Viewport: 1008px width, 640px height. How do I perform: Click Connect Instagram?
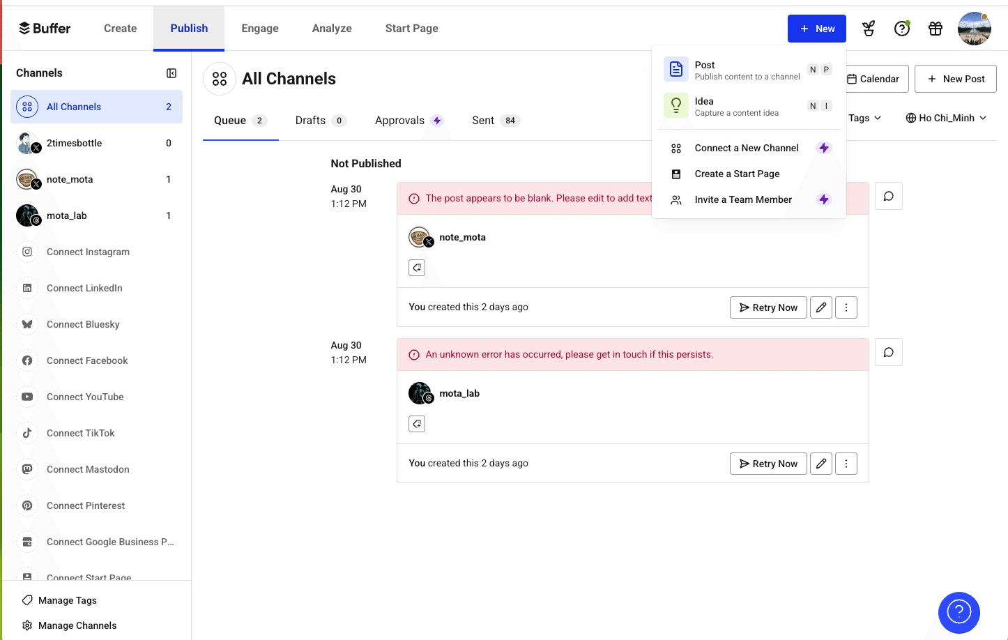pyautogui.click(x=96, y=252)
